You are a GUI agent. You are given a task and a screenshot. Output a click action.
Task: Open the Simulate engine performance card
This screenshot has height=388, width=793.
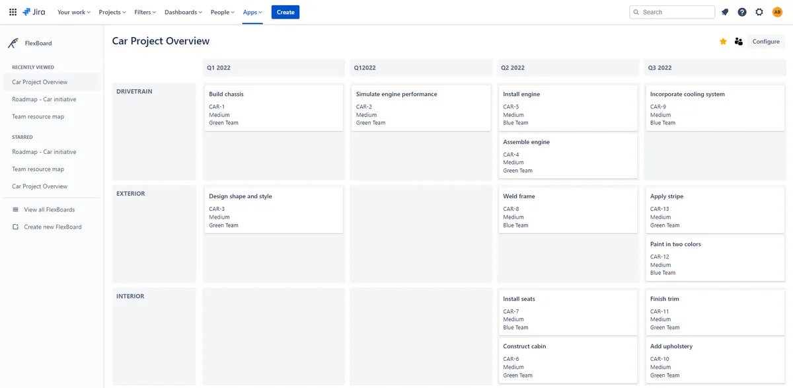pyautogui.click(x=421, y=108)
